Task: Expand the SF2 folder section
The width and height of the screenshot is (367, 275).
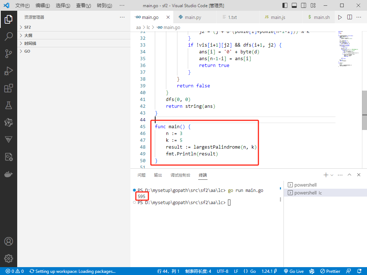Action: click(74, 27)
